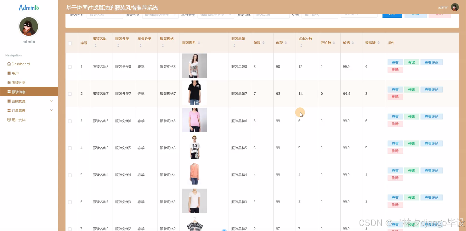
Task: Open clothing image of 服装名称8 row
Action: 194,66
